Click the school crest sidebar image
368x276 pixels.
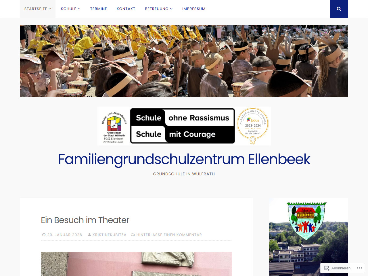308,237
